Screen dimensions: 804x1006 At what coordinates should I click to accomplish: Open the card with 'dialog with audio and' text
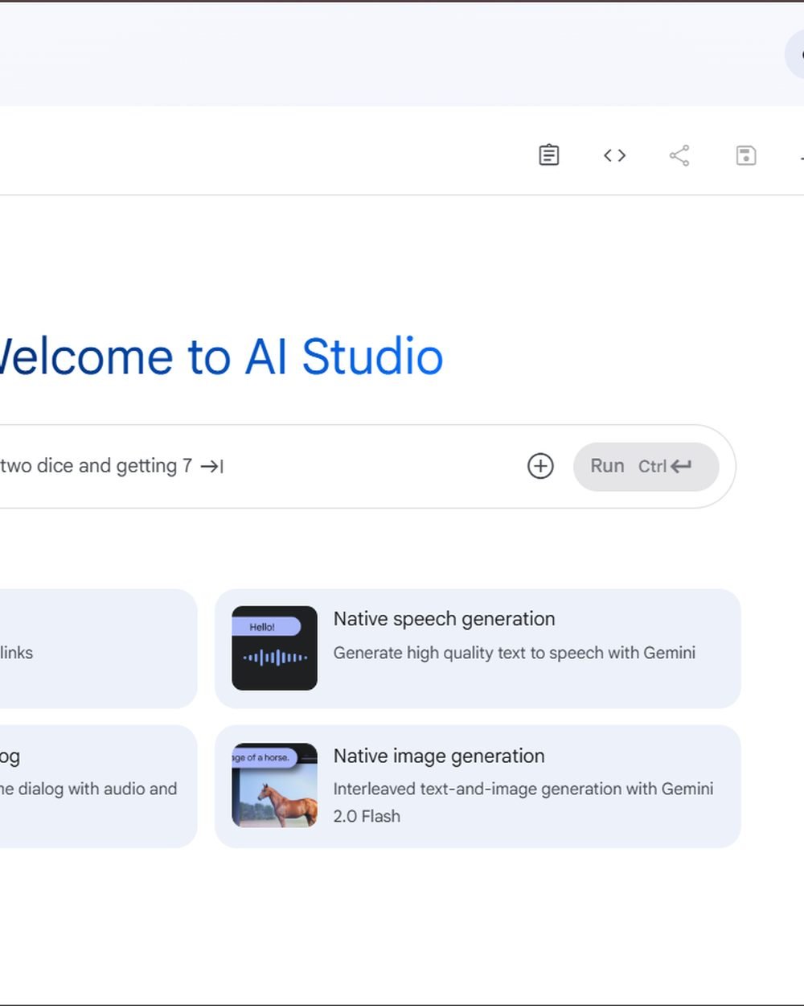pos(98,786)
